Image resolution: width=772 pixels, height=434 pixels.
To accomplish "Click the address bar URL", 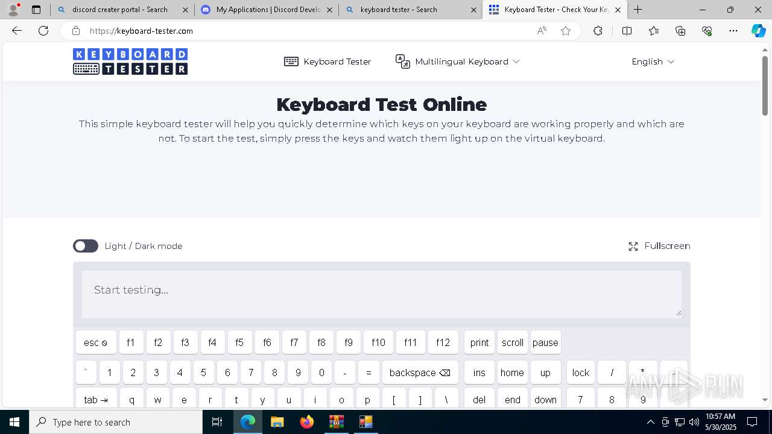I will click(x=142, y=31).
